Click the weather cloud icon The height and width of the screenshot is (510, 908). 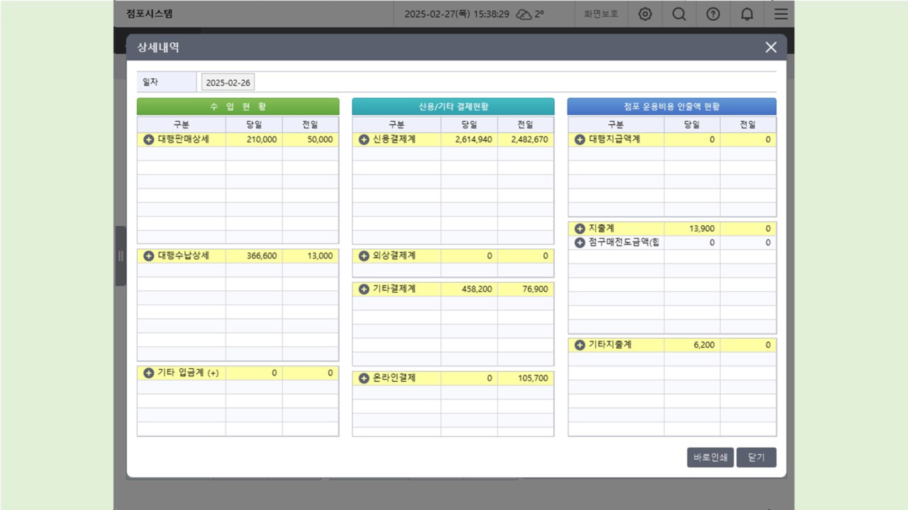[x=524, y=15]
